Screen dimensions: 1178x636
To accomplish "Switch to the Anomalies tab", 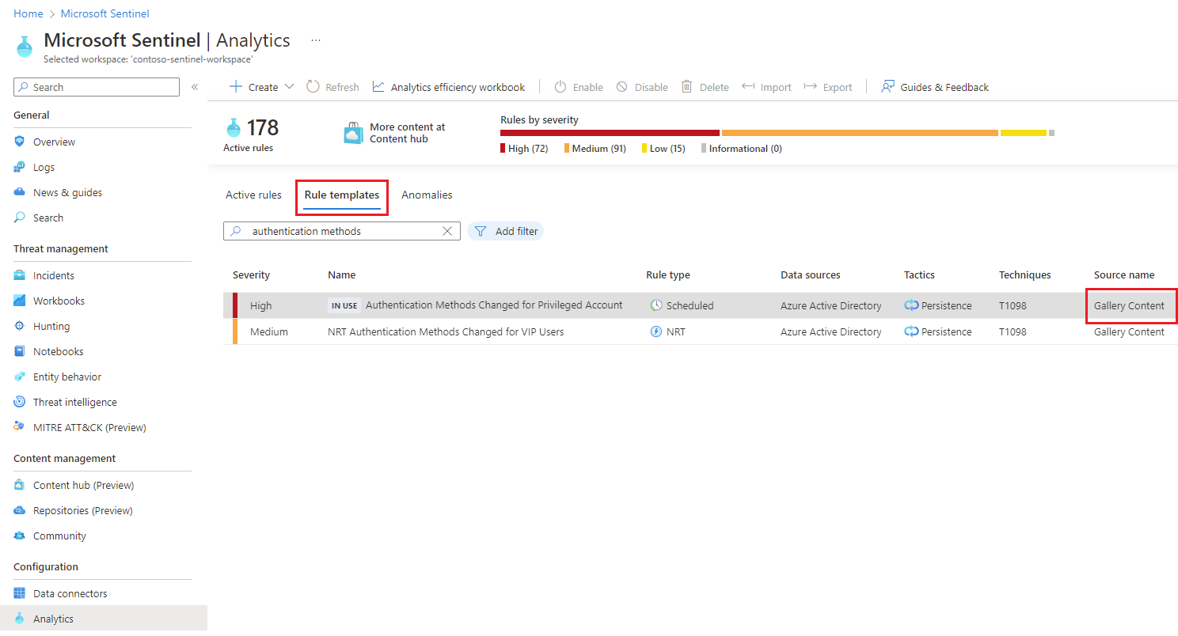I will point(427,195).
